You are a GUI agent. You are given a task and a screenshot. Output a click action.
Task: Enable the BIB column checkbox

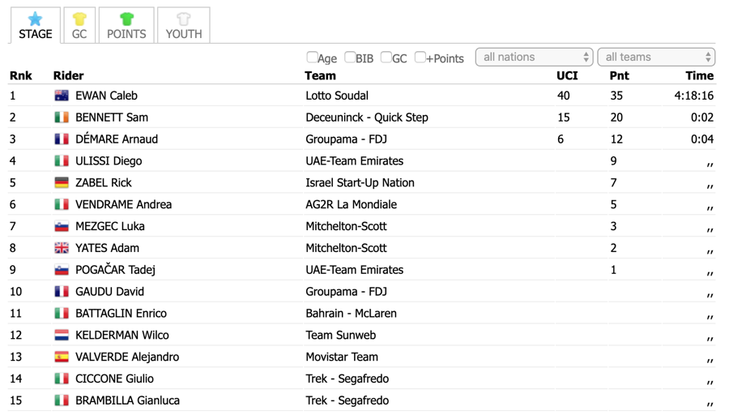tap(350, 58)
